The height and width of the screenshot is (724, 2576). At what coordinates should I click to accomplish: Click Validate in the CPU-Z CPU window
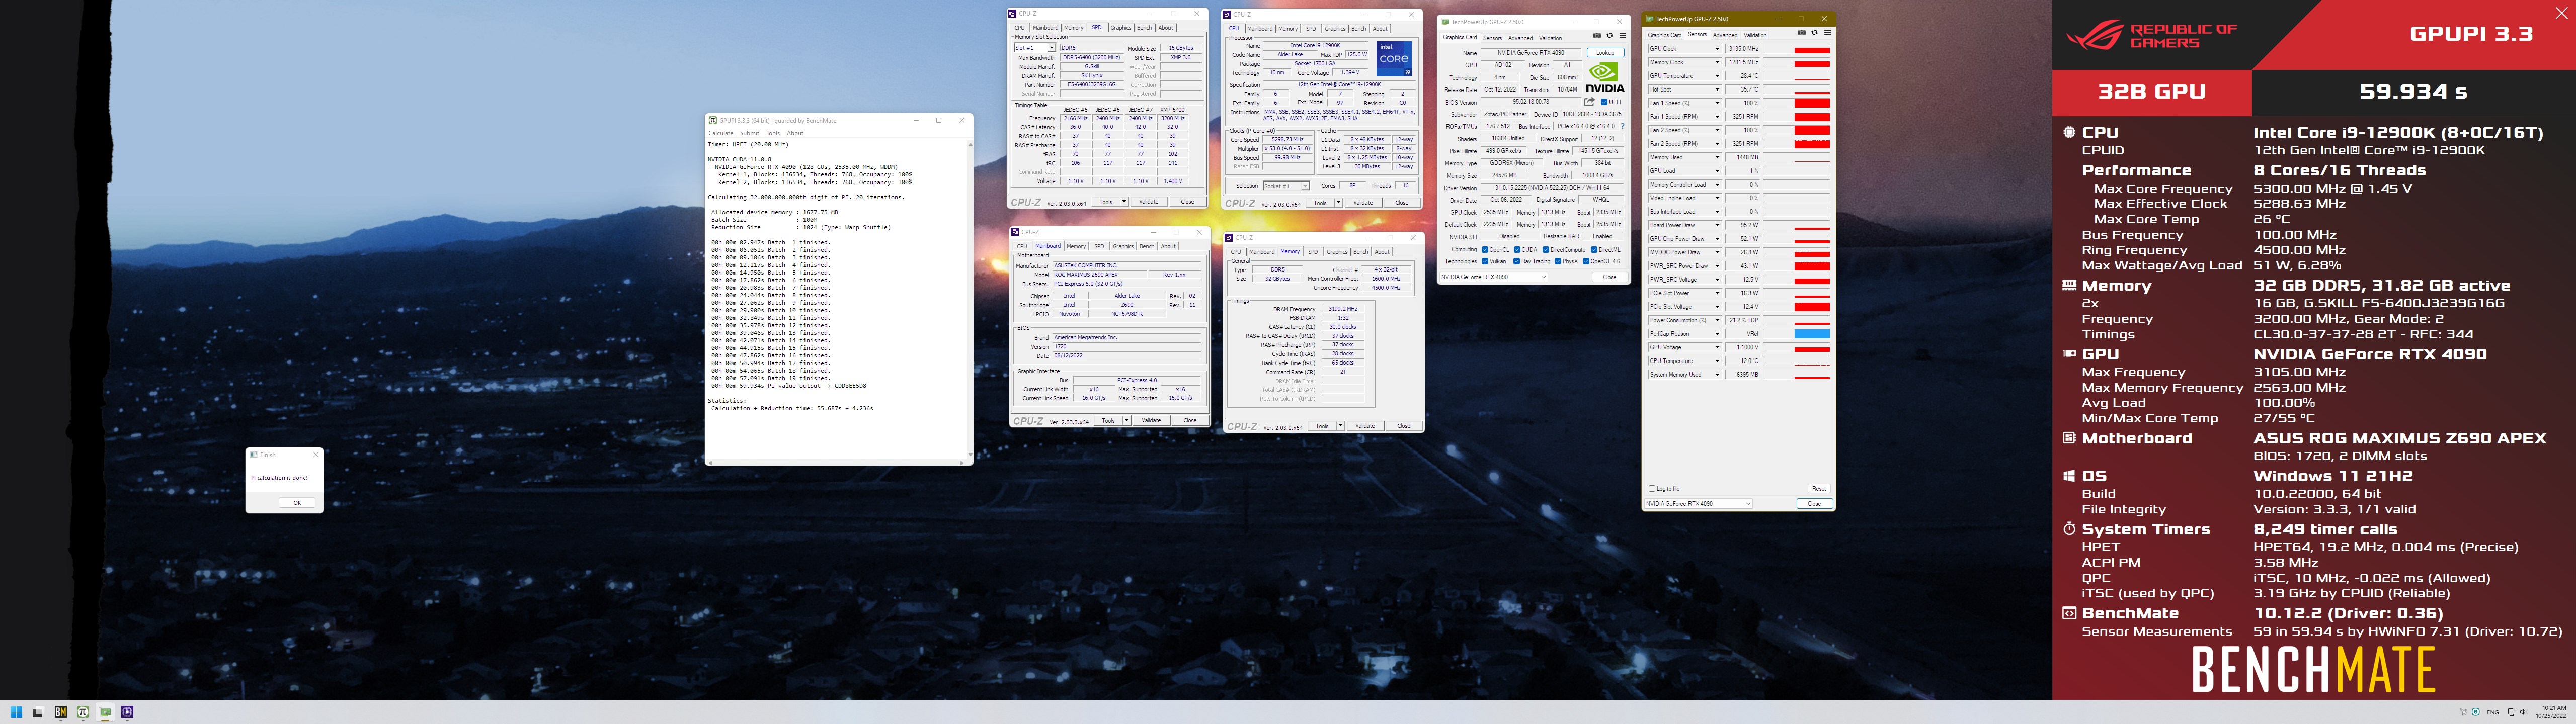pyautogui.click(x=1363, y=203)
